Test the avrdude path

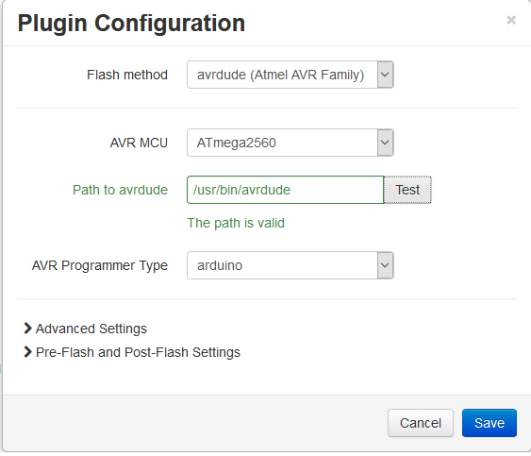click(x=407, y=190)
